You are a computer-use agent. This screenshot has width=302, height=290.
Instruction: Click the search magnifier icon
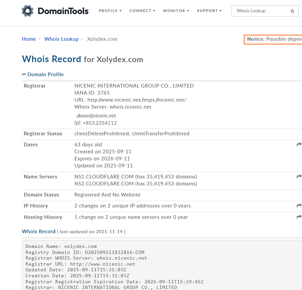tap(292, 11)
